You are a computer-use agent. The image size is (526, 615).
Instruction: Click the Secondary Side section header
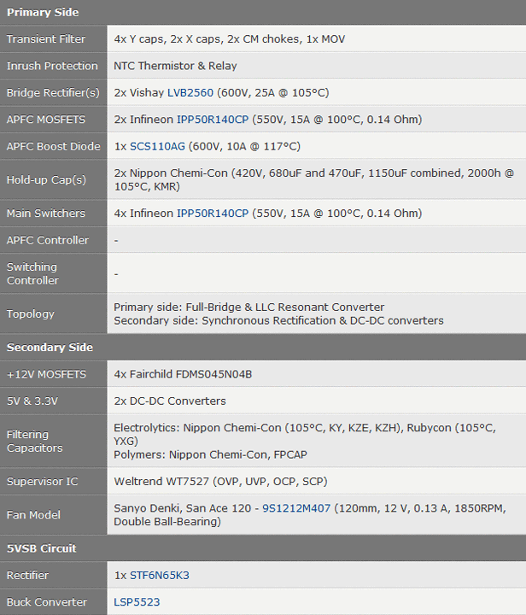coord(50,348)
